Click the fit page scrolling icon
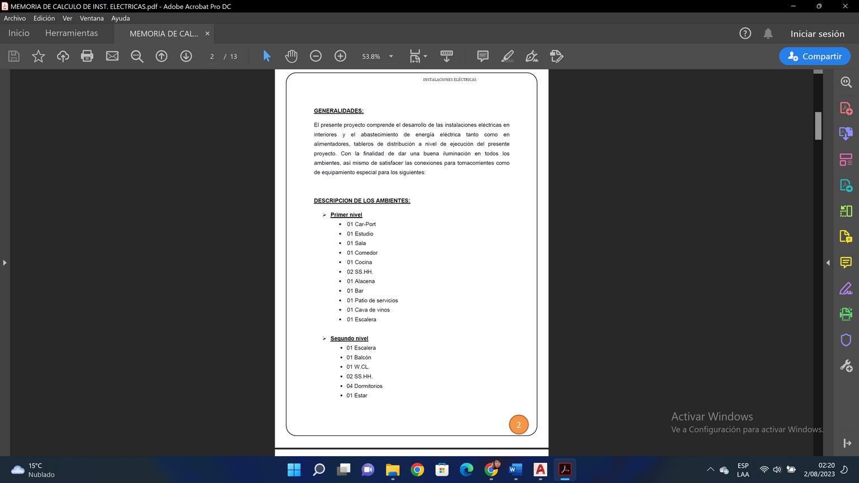The width and height of the screenshot is (859, 483). pos(414,56)
